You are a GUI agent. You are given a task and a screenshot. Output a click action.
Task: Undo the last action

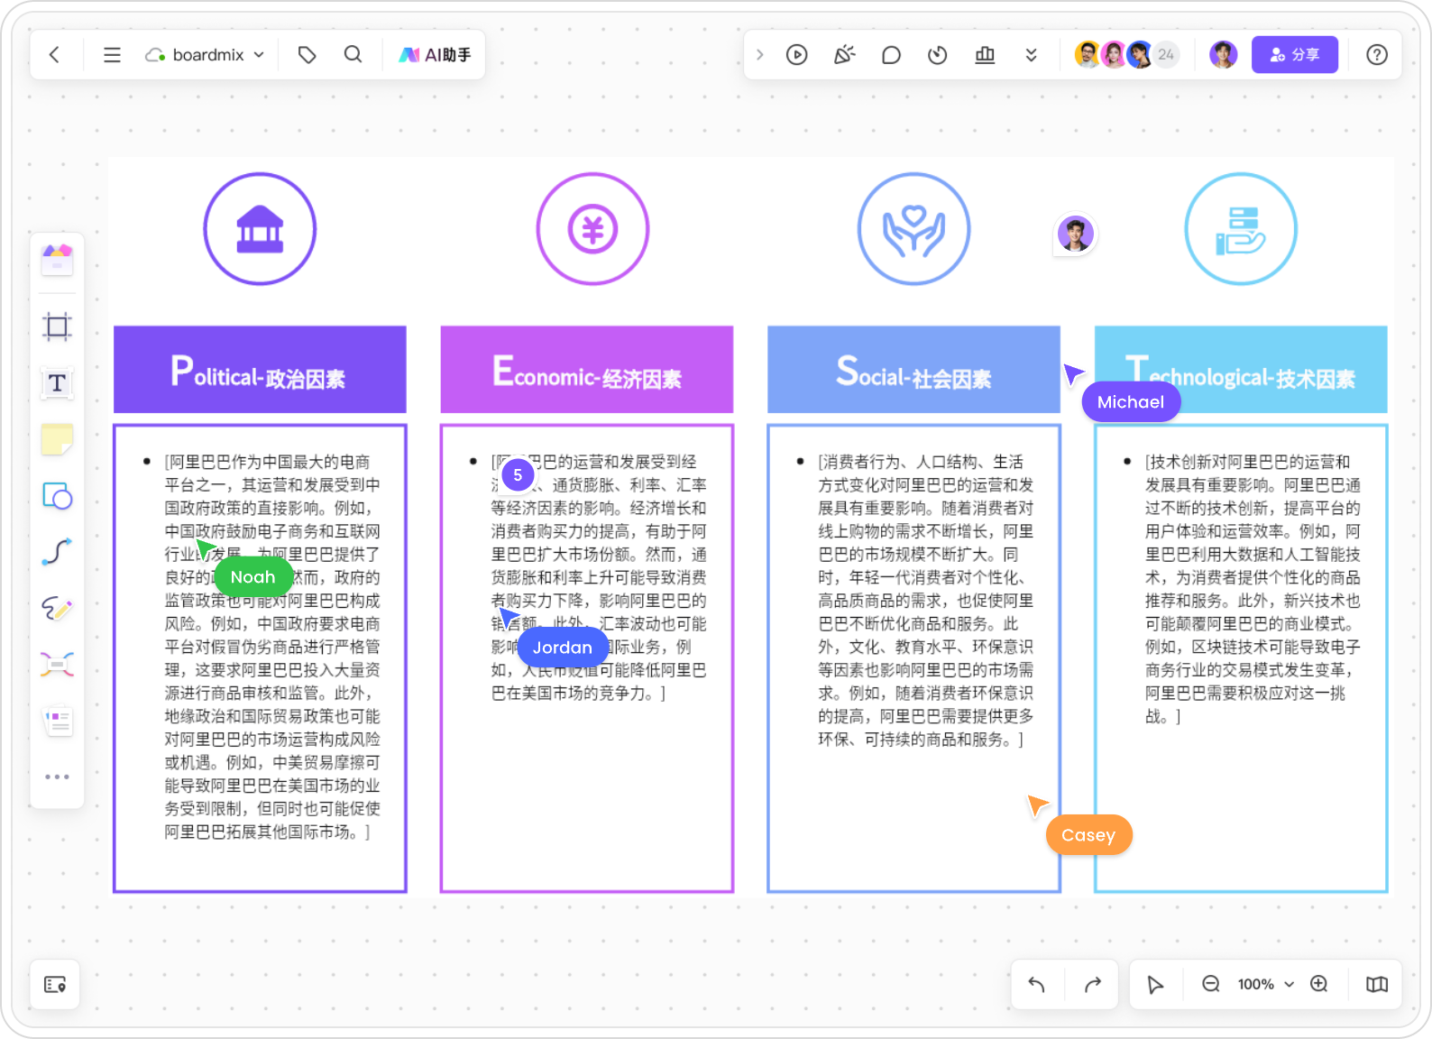1037,984
